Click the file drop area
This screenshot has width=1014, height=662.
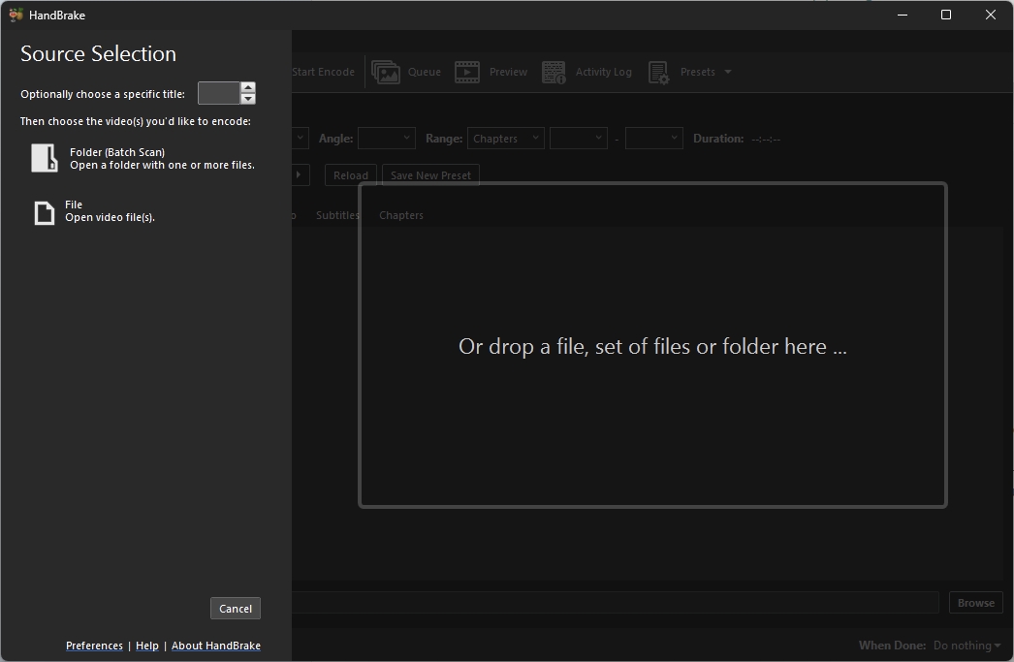coord(652,345)
